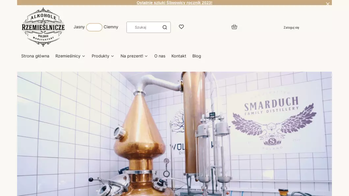Open the Ostatnie sztuki Śliwowicy announcement link
The height and width of the screenshot is (196, 349).
[x=174, y=3]
